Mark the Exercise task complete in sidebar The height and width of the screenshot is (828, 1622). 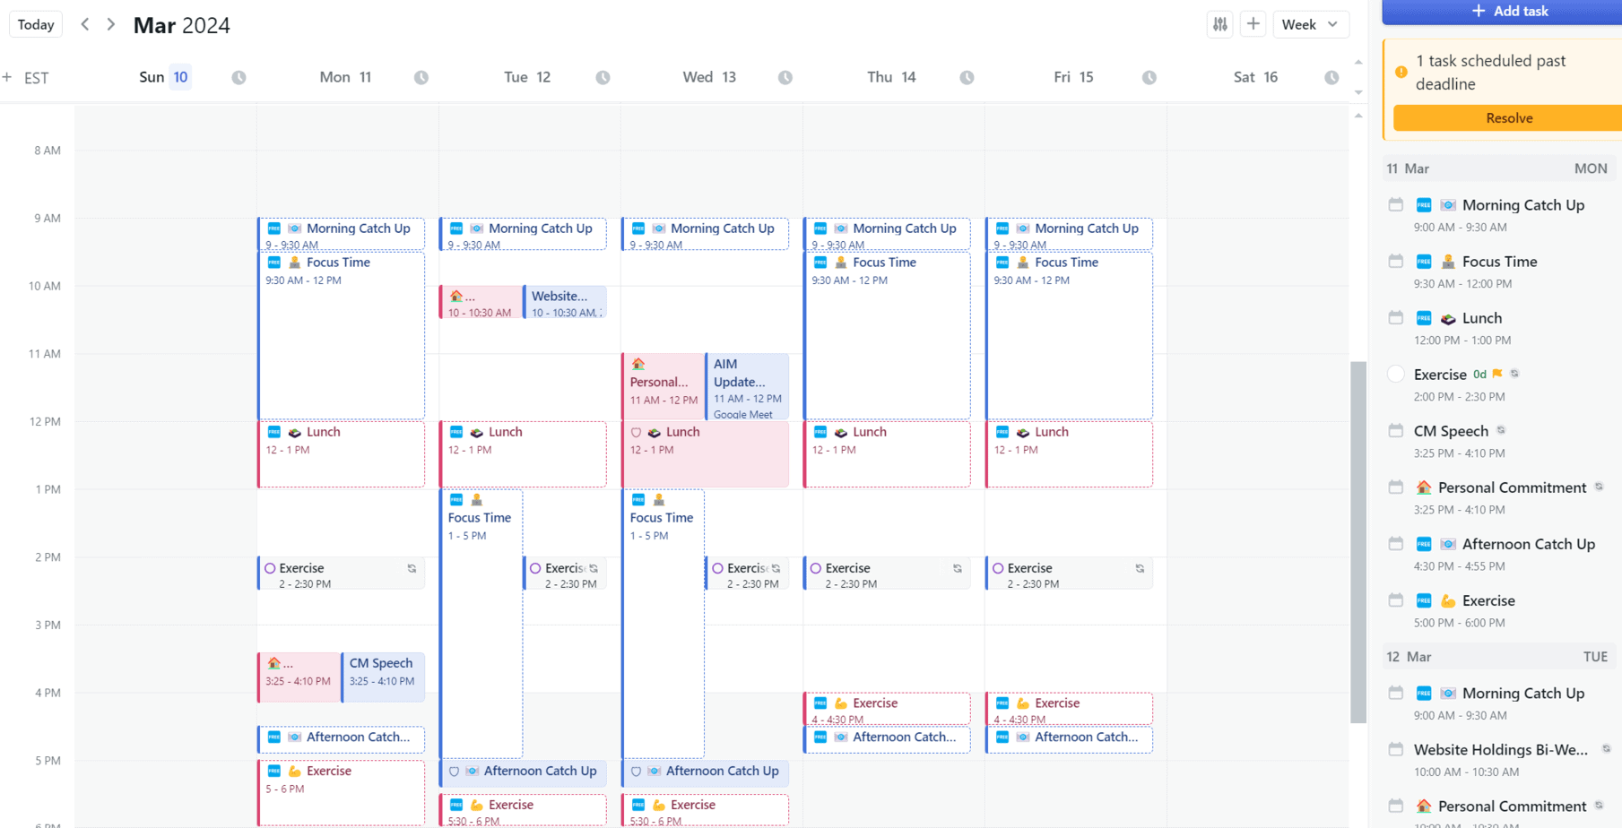point(1395,375)
